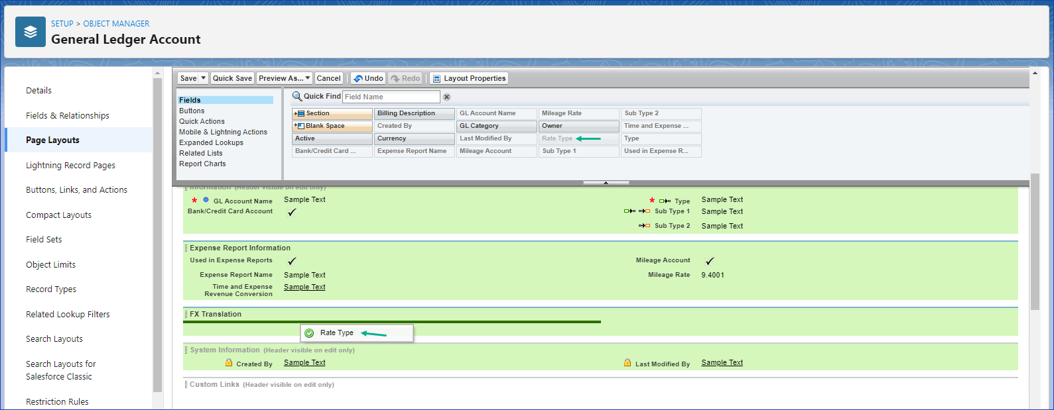
Task: Toggle the Used in Expense Reports checkmark
Action: coord(292,262)
